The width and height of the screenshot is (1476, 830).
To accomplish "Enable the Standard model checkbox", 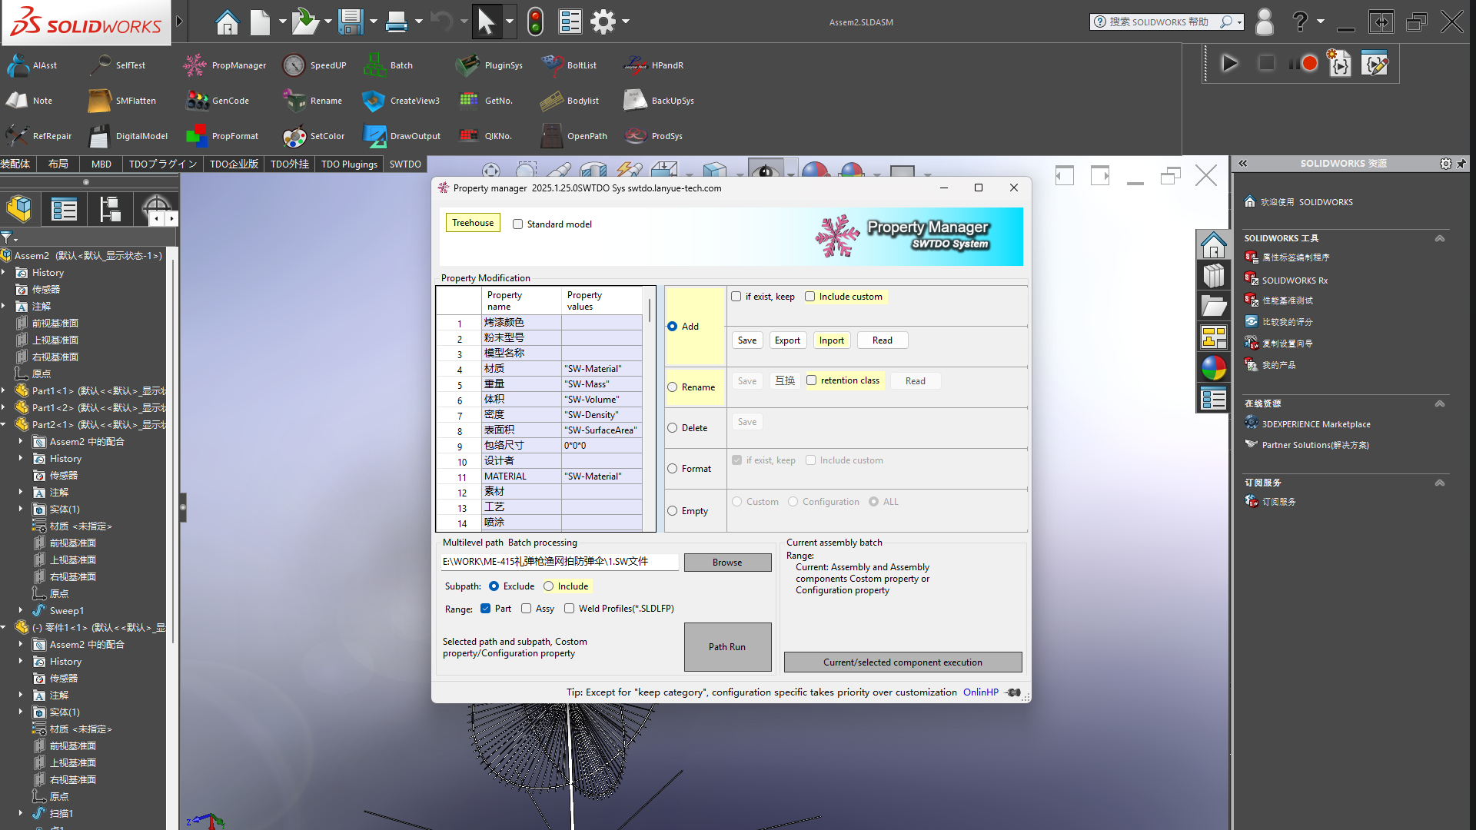I will click(518, 224).
